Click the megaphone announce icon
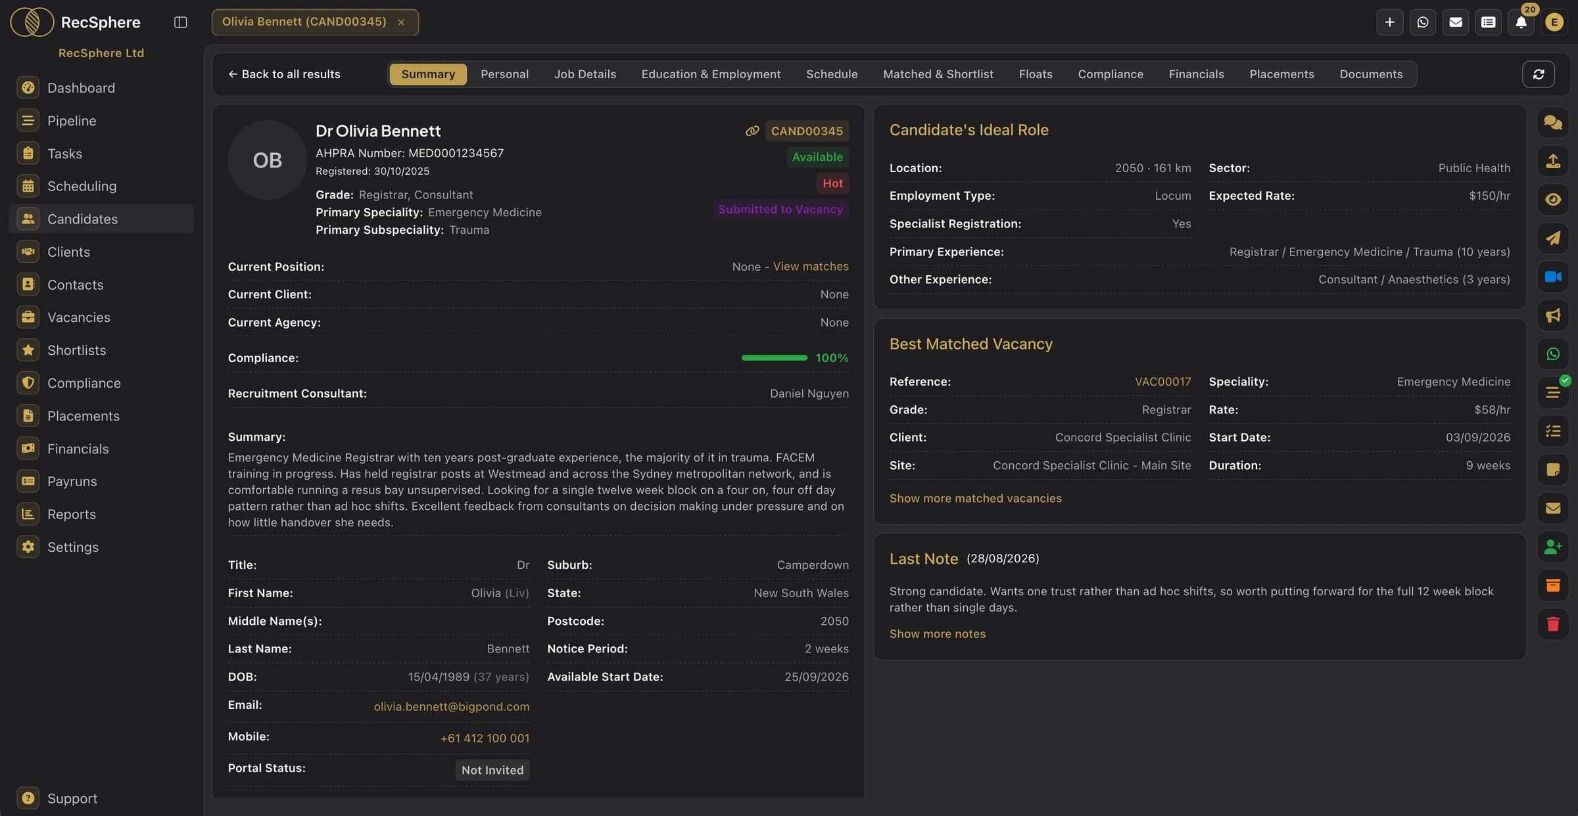 point(1553,315)
